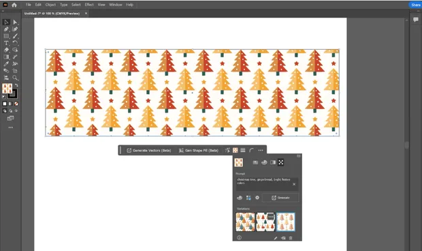Choose the Eyedropper tool
Image resolution: width=422 pixels, height=251 pixels.
pyautogui.click(x=6, y=64)
